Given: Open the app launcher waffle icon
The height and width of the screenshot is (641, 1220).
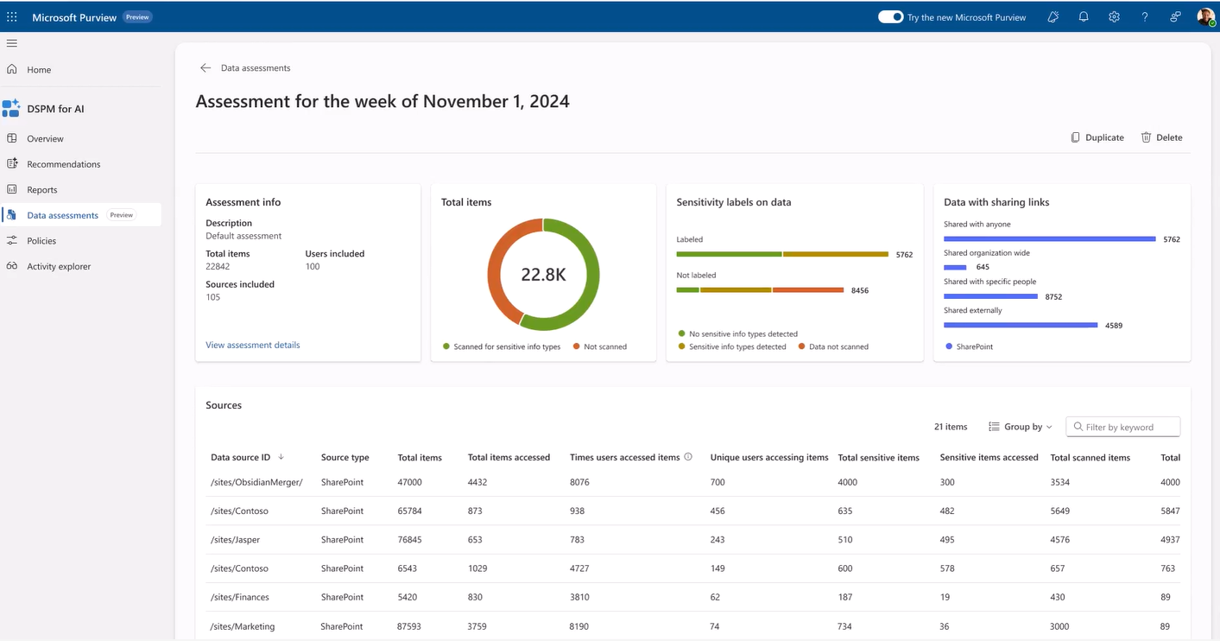Looking at the screenshot, I should point(12,16).
